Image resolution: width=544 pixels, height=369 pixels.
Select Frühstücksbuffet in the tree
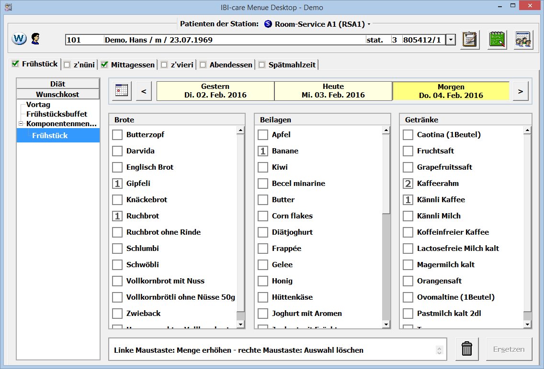[x=57, y=114]
